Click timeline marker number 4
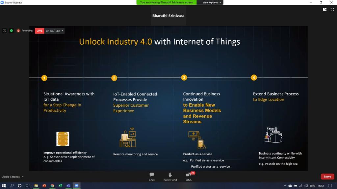The height and width of the screenshot is (189, 337). click(x=254, y=77)
